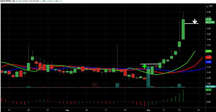This screenshot has height=112, width=216.
Task: Click the 27 date label on time axis
Action: [48, 110]
